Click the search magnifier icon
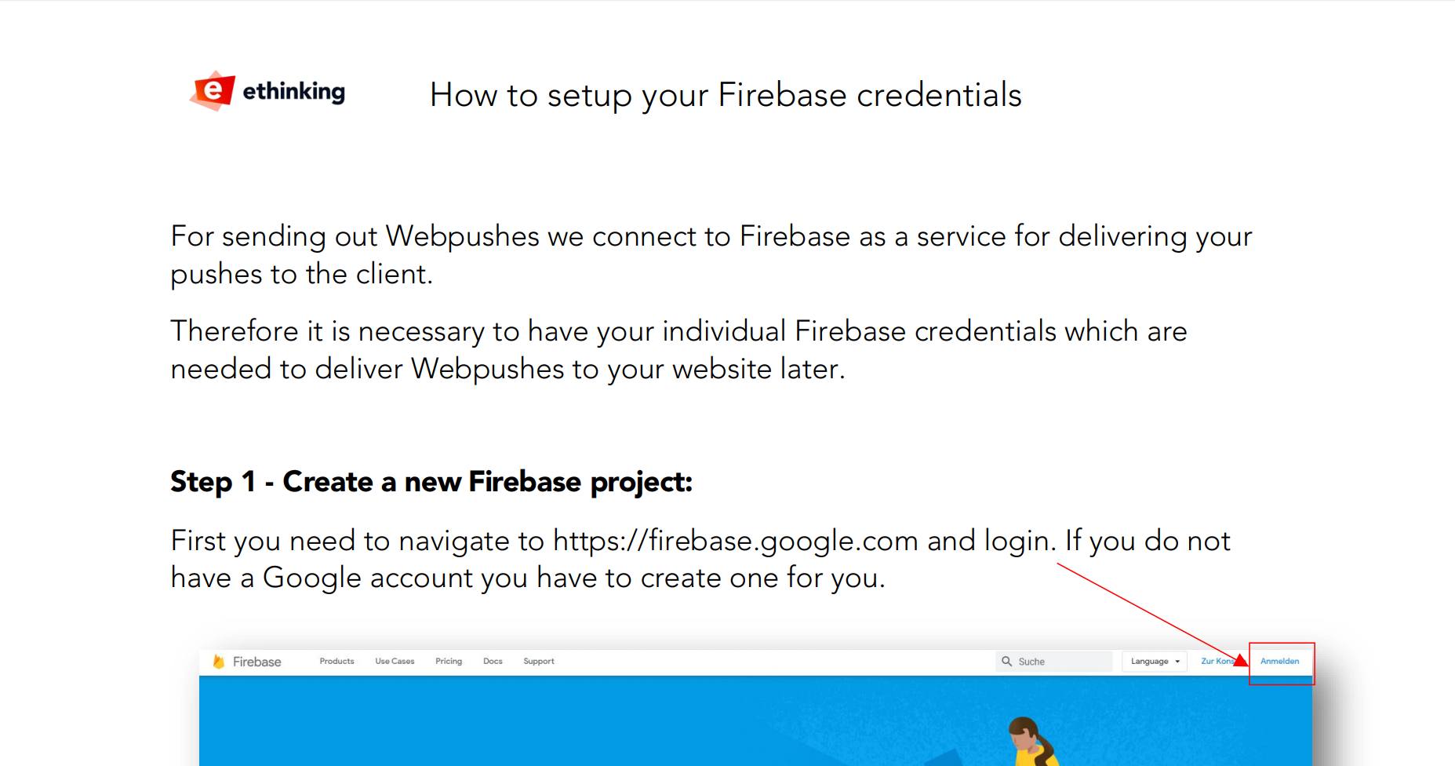 pyautogui.click(x=1006, y=662)
